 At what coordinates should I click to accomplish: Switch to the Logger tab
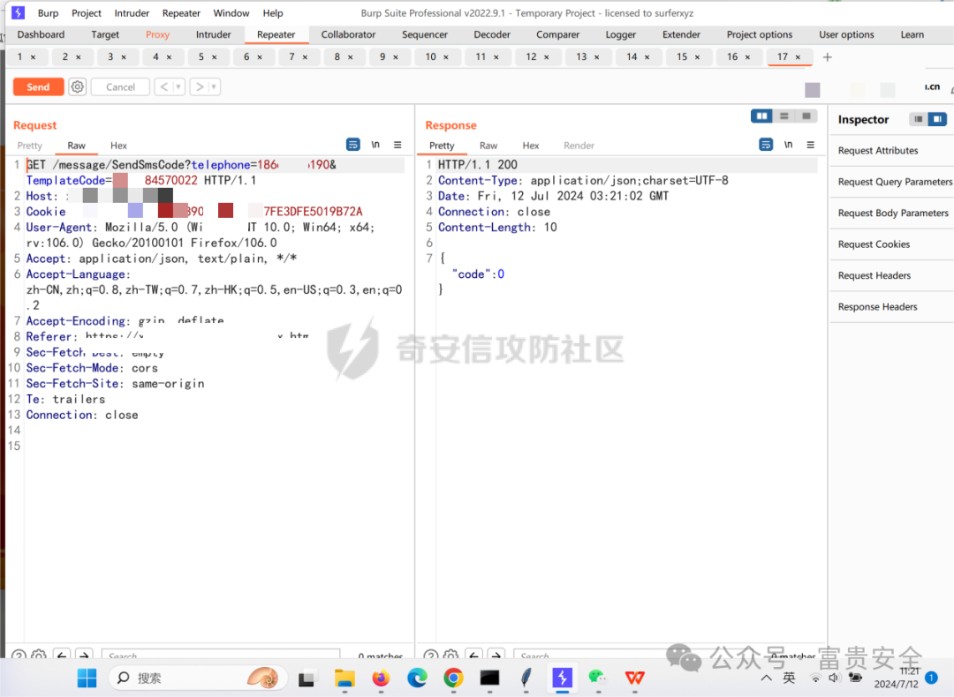pyautogui.click(x=621, y=34)
